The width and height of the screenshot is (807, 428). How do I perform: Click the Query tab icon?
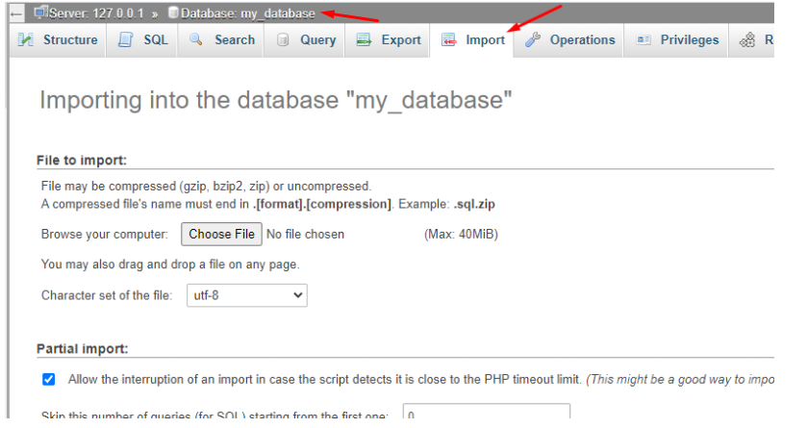point(283,40)
